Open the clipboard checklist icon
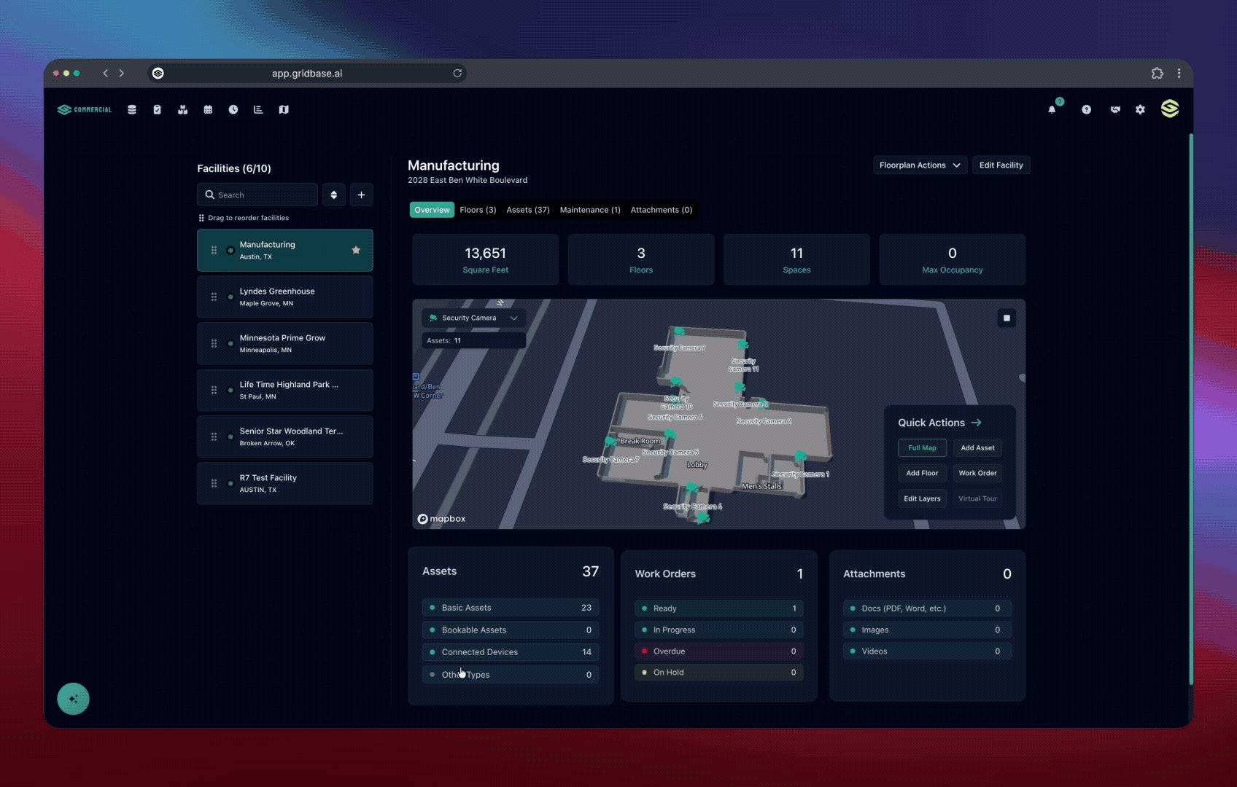Viewport: 1237px width, 787px height. [x=157, y=110]
